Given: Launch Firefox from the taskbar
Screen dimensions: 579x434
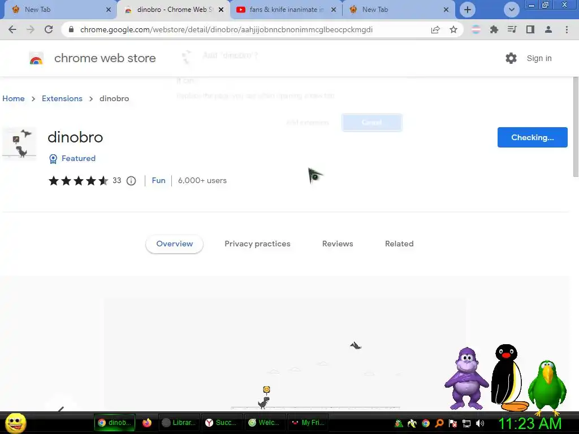Looking at the screenshot, I should [147, 423].
